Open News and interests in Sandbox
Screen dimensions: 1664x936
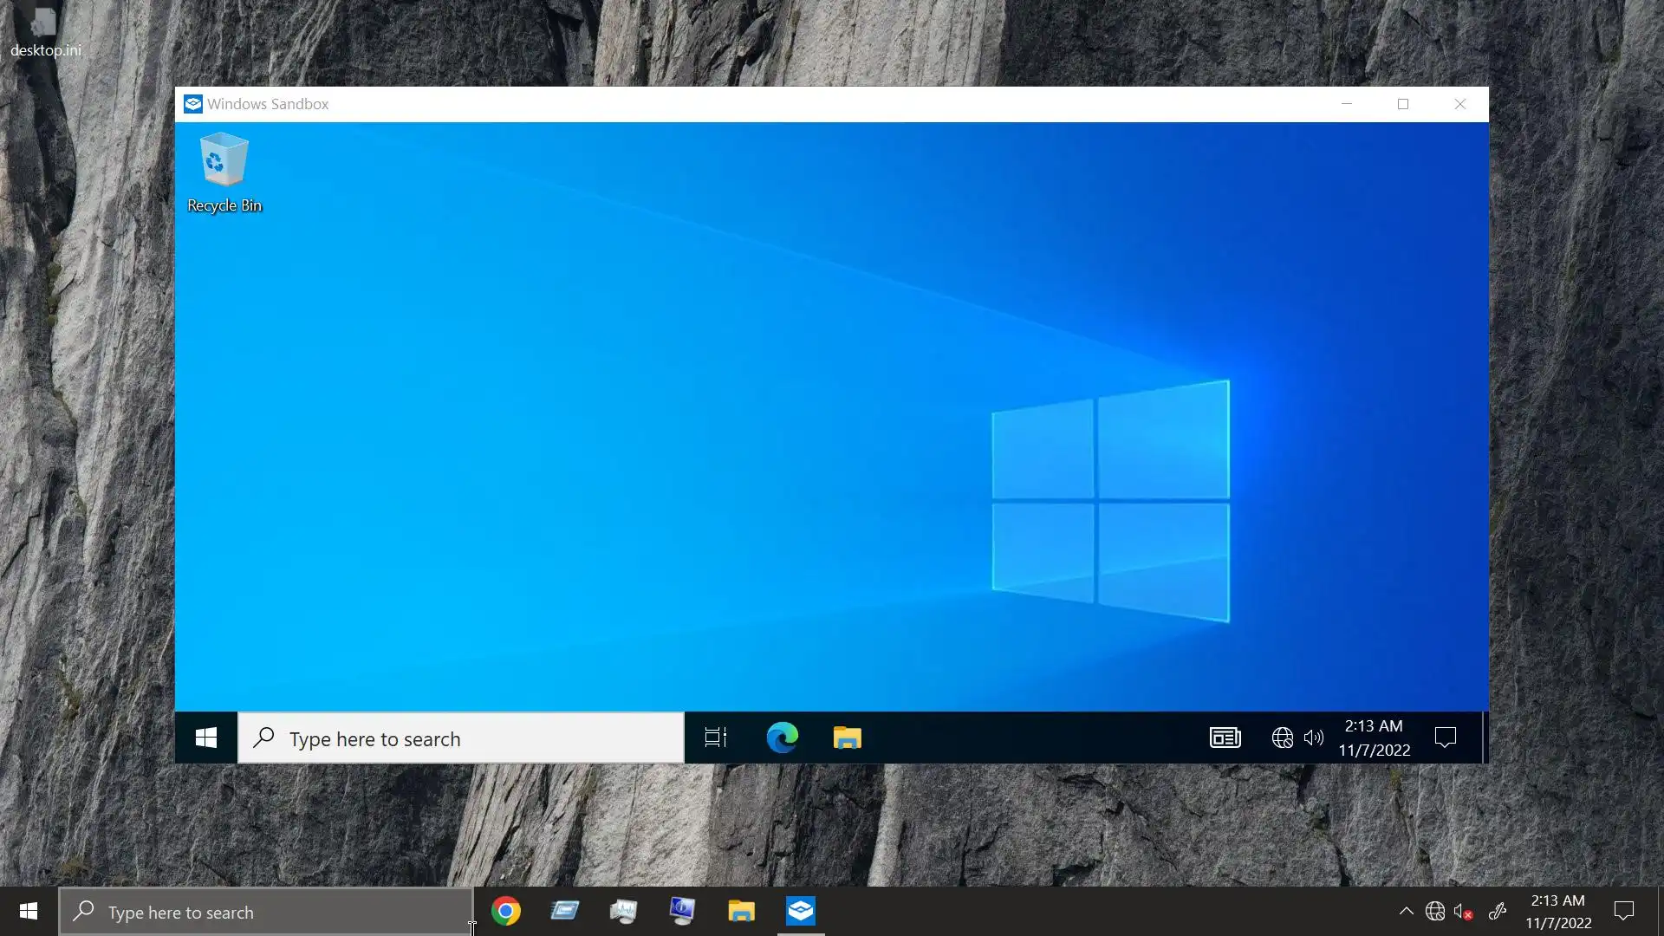pyautogui.click(x=1225, y=738)
